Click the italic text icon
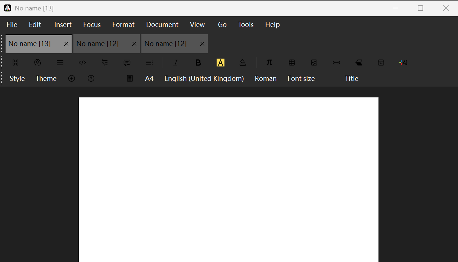 coord(176,63)
